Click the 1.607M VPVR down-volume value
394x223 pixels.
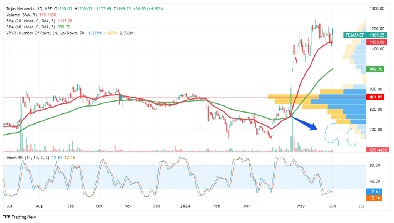tap(110, 33)
